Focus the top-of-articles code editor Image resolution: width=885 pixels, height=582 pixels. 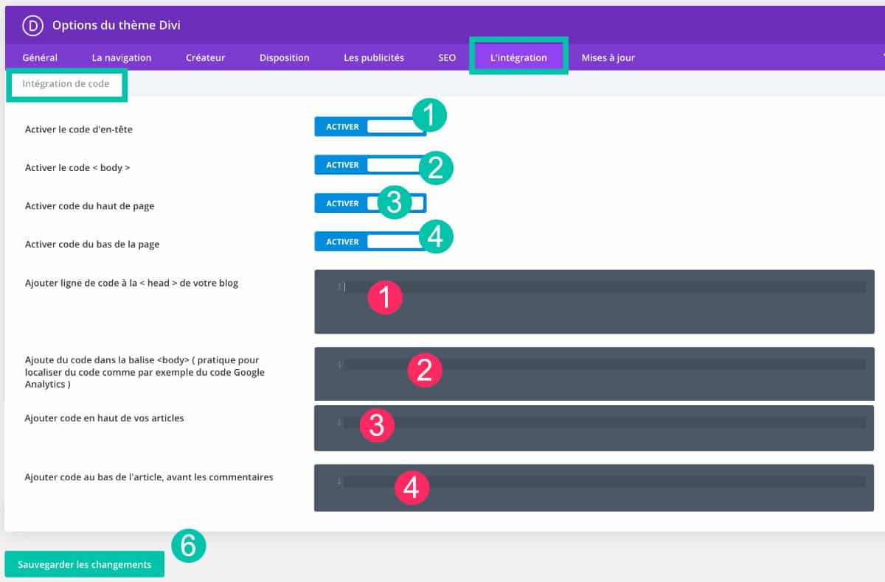point(594,428)
